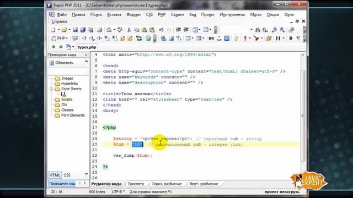This screenshot has width=353, height=198.
Task: Switch to CSS tab in code explorer
Action: tap(67, 175)
